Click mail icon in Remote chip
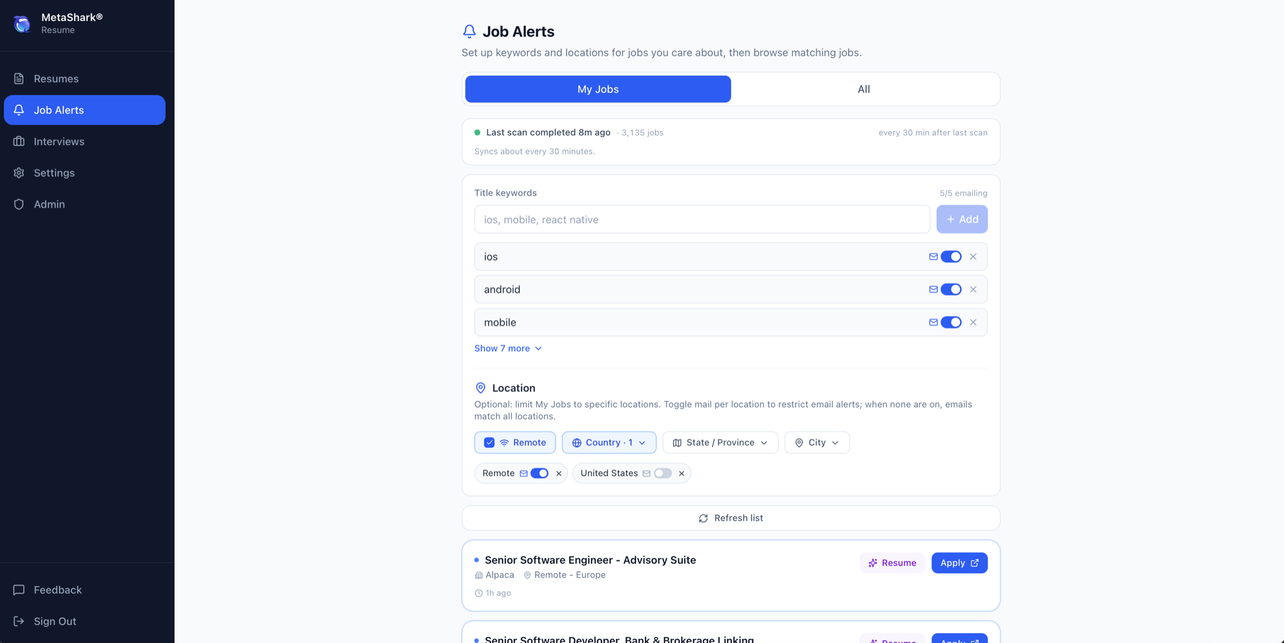Screen dimensions: 1284x643 click(x=524, y=473)
